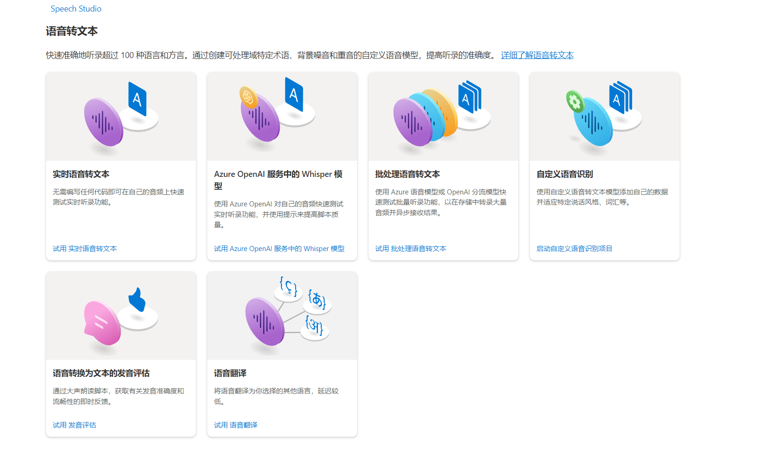The image size is (775, 457).
Task: Click the Whisper model card illustration
Action: click(x=282, y=116)
